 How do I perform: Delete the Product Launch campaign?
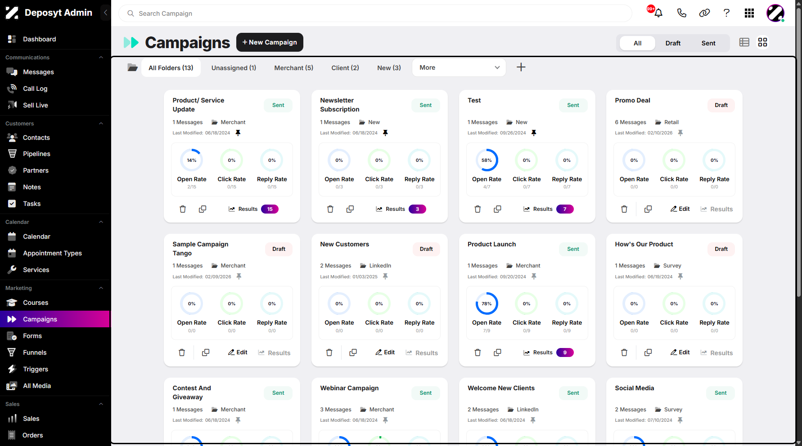(478, 352)
